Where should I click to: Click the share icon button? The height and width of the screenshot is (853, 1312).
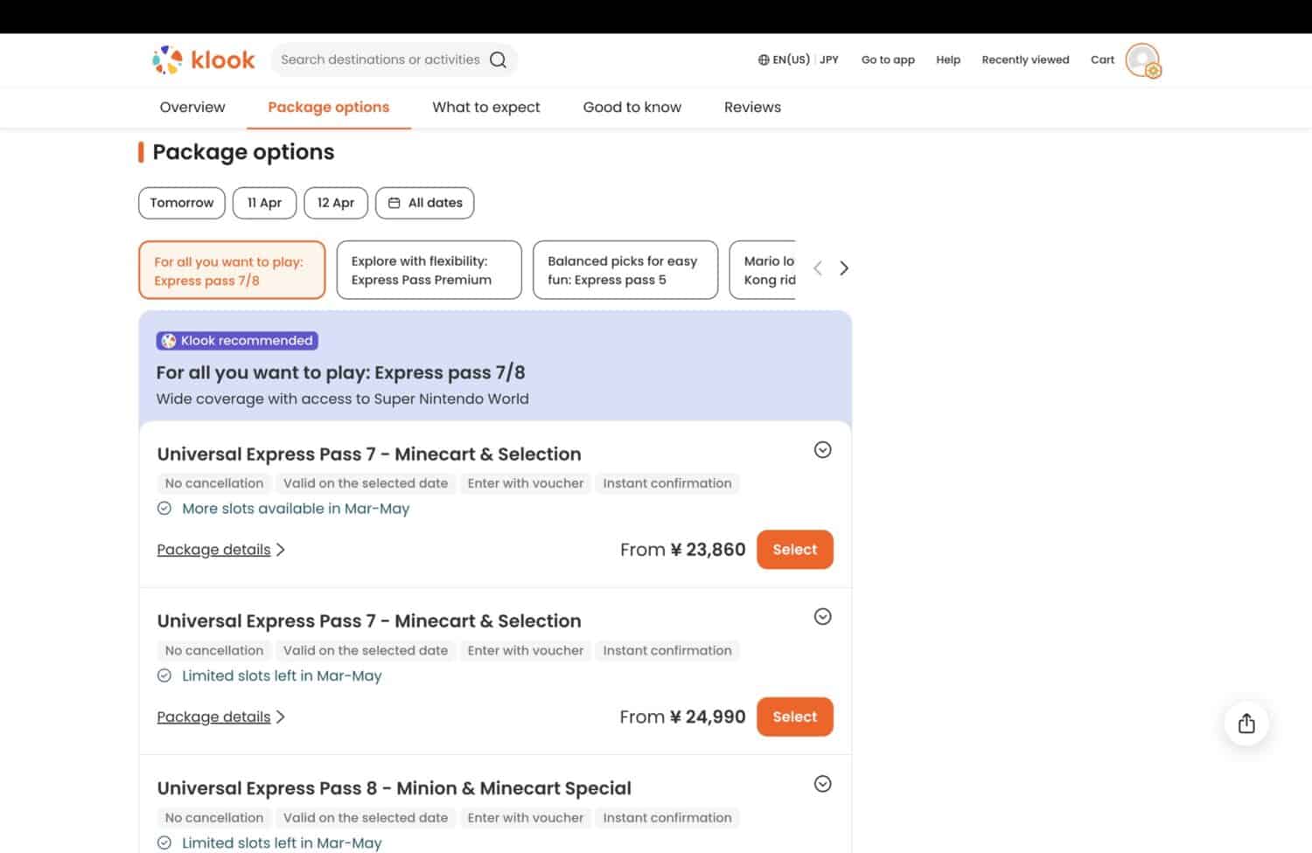(x=1246, y=723)
